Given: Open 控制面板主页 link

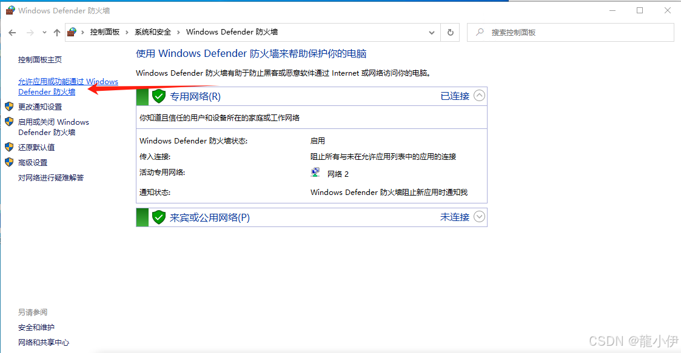Looking at the screenshot, I should coord(40,60).
